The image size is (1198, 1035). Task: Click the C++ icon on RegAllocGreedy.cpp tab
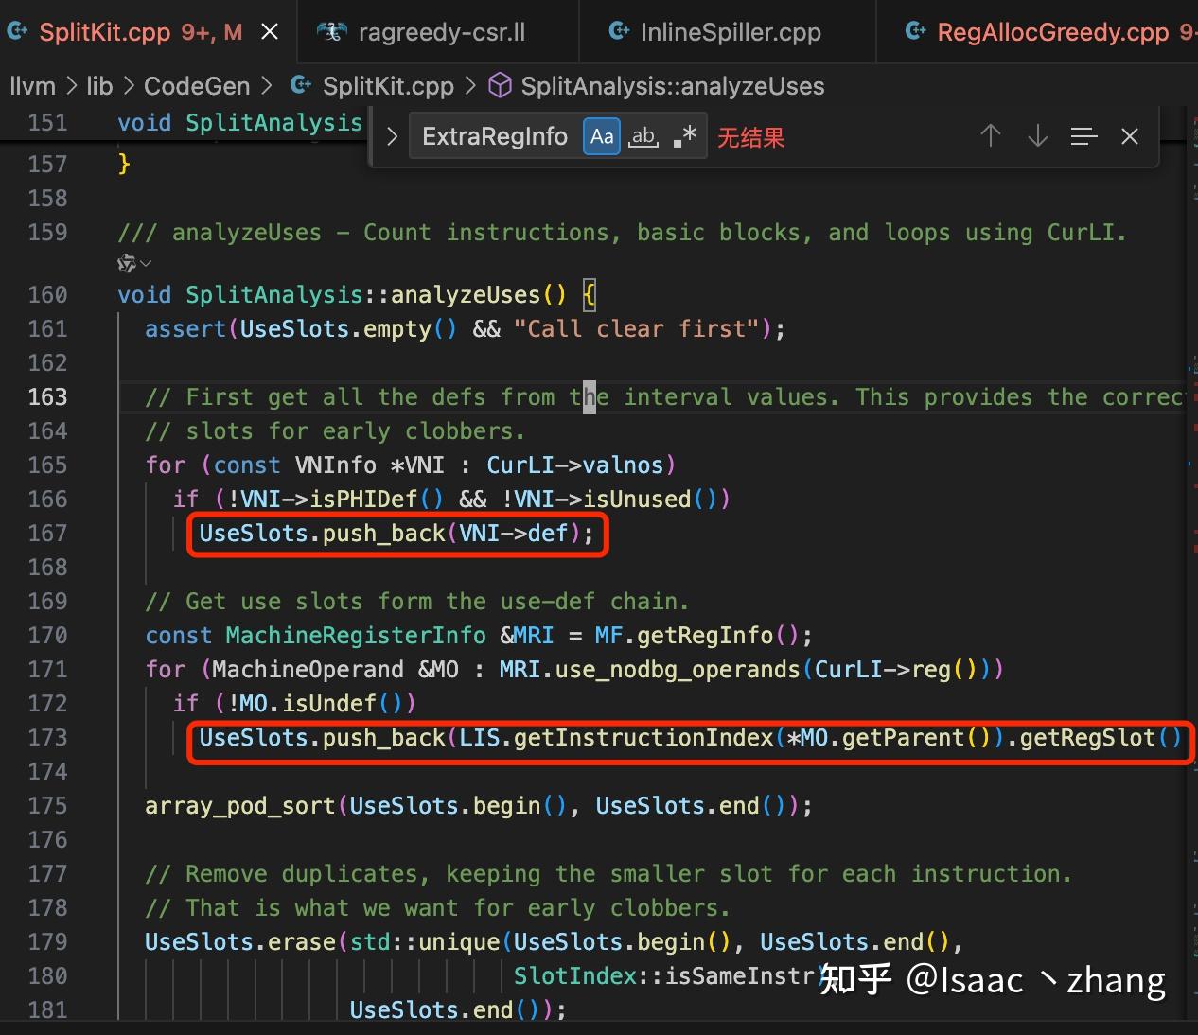914,32
